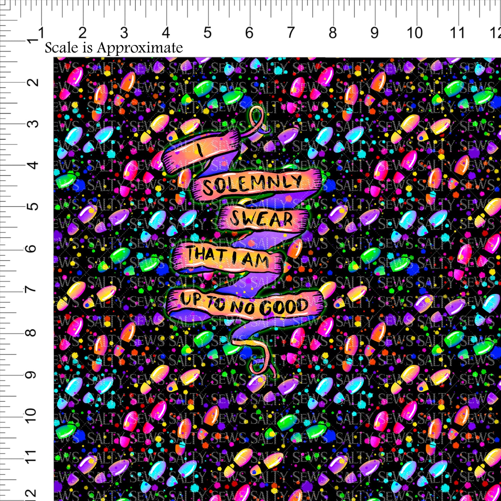Click number 6 on the vertical ruler

pyautogui.click(x=32, y=249)
